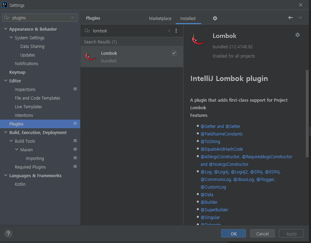
Task: Focus the plugin search field containing lombok
Action: pos(129,31)
